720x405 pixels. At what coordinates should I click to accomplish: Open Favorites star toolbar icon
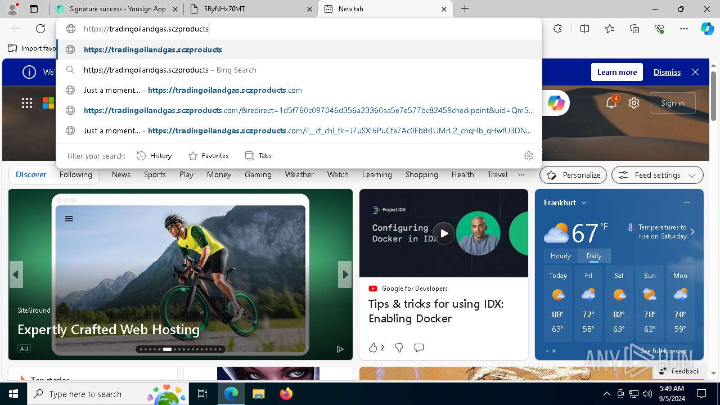(610, 29)
